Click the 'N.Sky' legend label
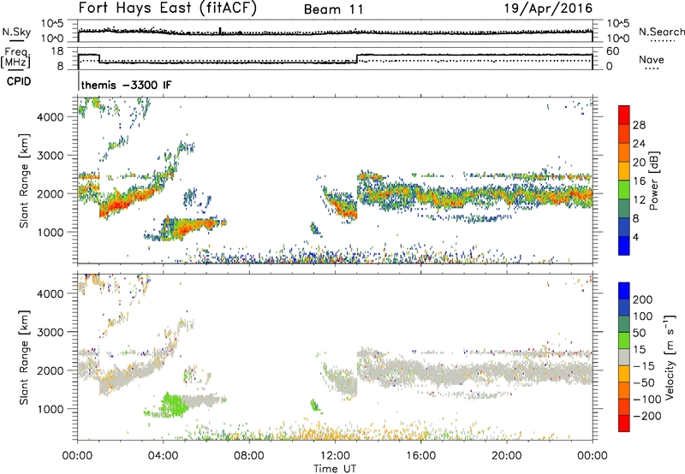 click(16, 32)
